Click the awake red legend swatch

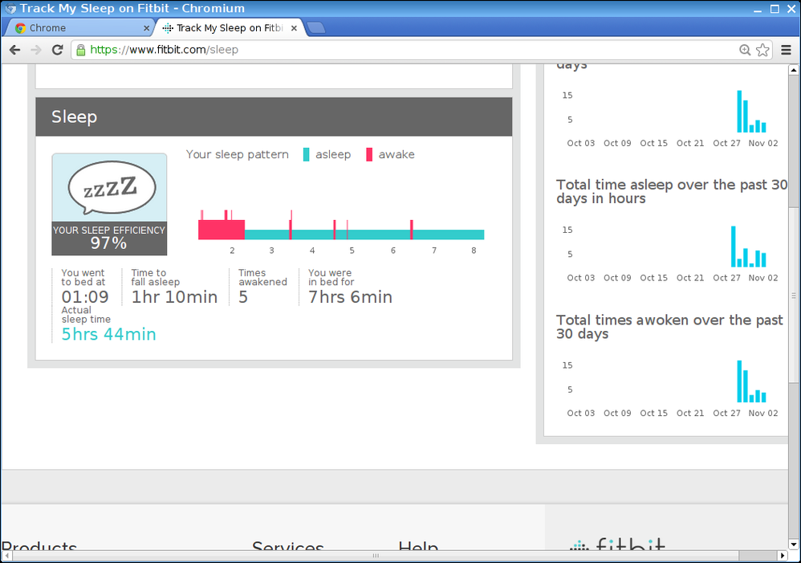369,154
